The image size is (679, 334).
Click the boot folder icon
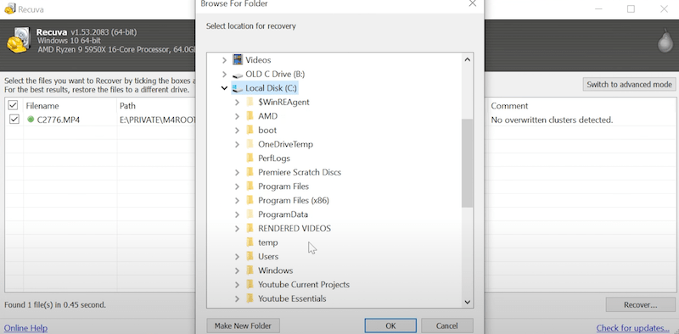(250, 130)
